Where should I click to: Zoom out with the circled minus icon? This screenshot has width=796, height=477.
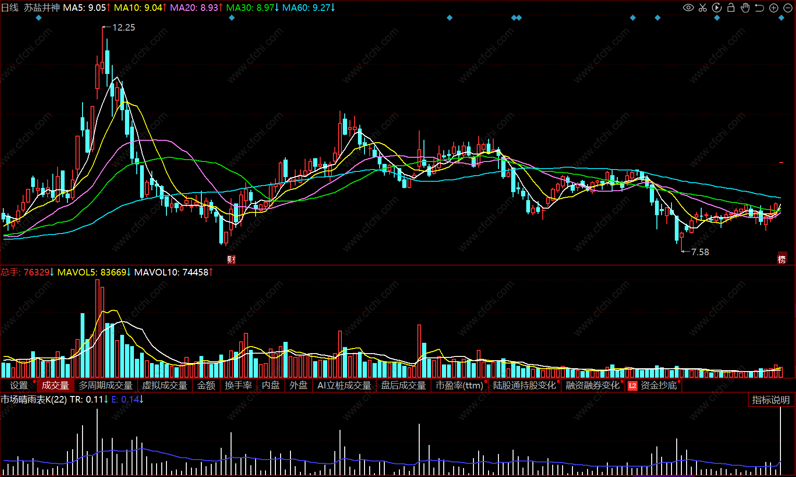coord(788,8)
